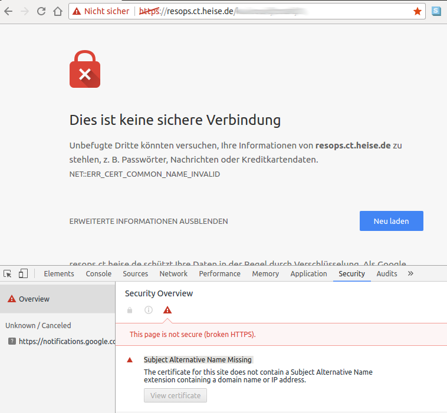The width and height of the screenshot is (447, 413).
Task: Select Overview in the Security sidebar
Action: [x=58, y=299]
